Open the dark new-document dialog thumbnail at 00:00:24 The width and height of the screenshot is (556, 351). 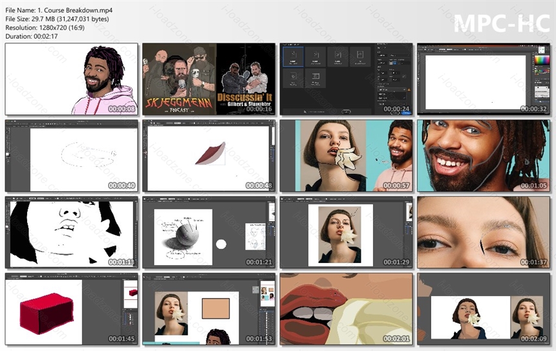(x=347, y=80)
